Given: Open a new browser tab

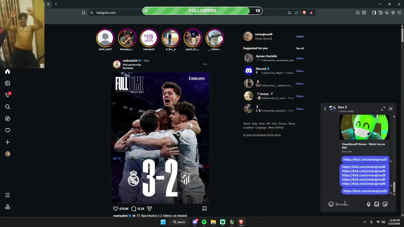Looking at the screenshot, I should [x=56, y=4].
